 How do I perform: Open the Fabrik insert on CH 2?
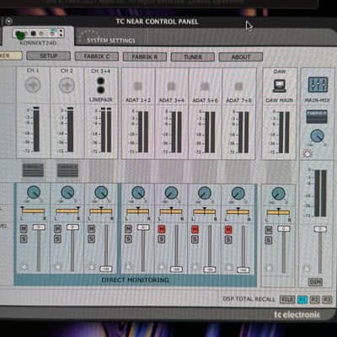pos(67,170)
